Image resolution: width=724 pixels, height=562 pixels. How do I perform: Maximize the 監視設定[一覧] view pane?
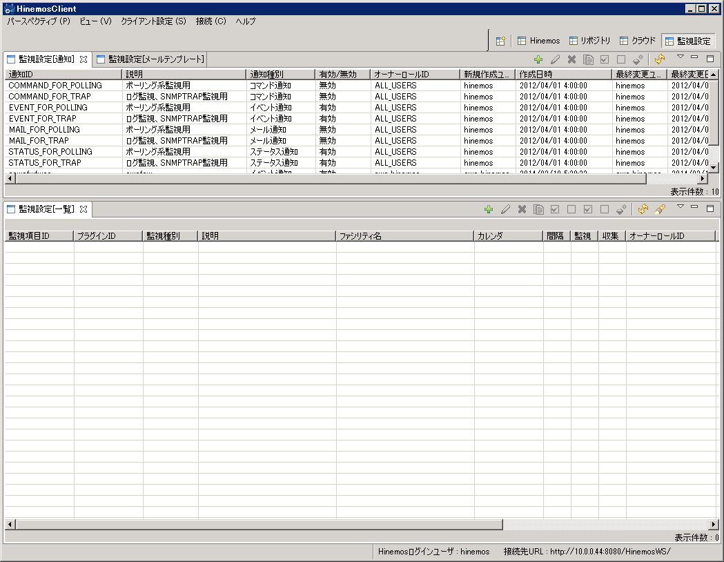pyautogui.click(x=710, y=209)
